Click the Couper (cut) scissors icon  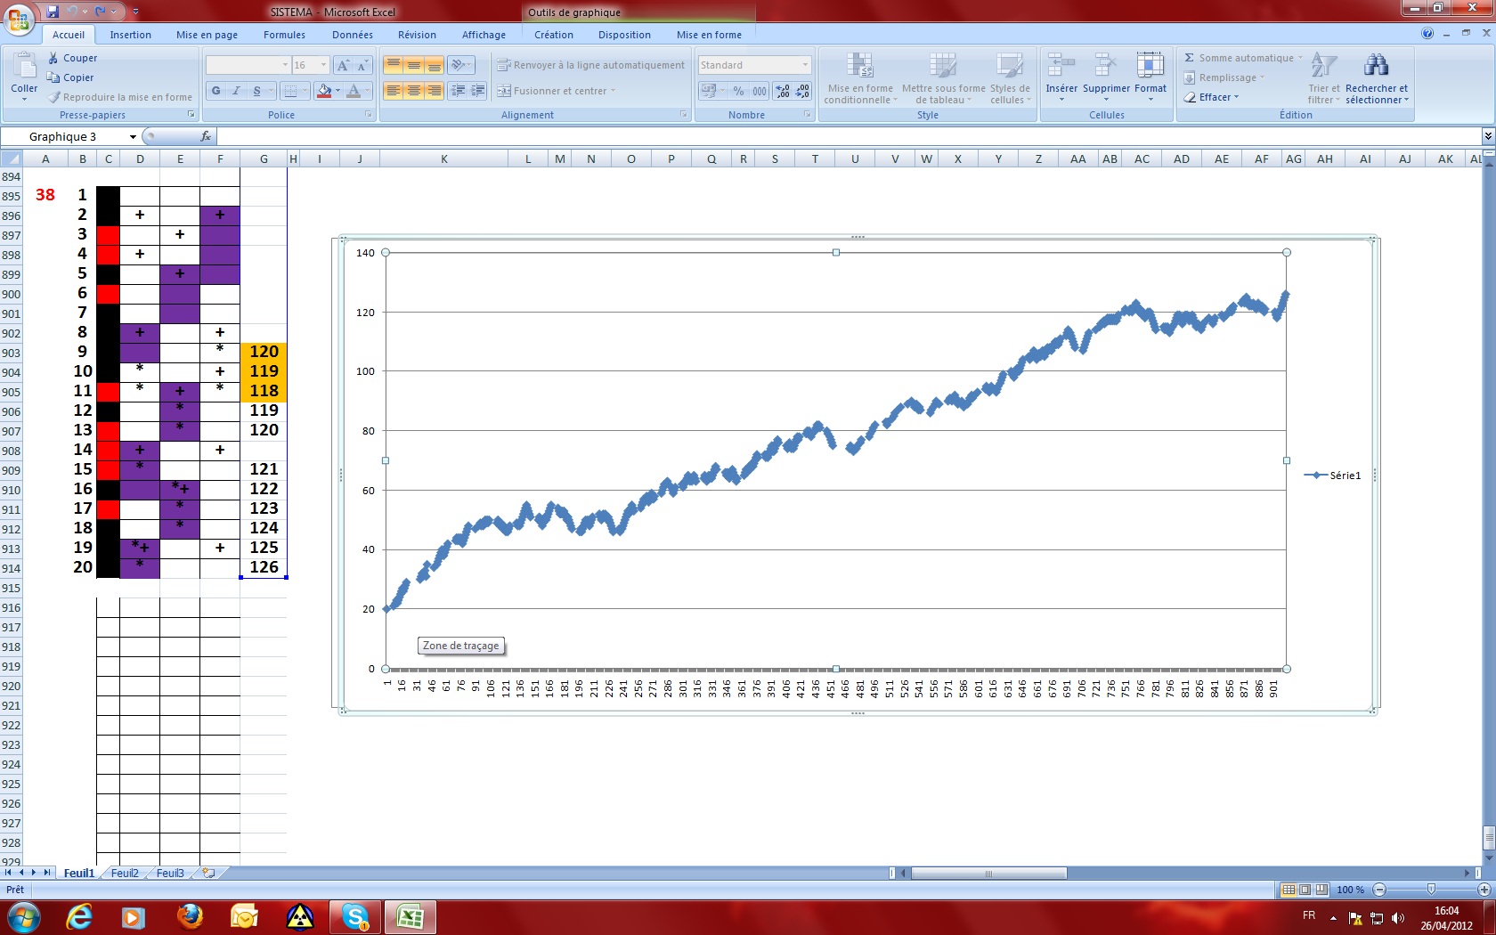[53, 58]
